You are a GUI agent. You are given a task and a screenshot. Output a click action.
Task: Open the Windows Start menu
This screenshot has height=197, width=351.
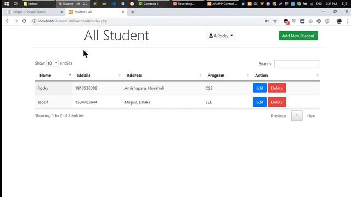[7, 4]
